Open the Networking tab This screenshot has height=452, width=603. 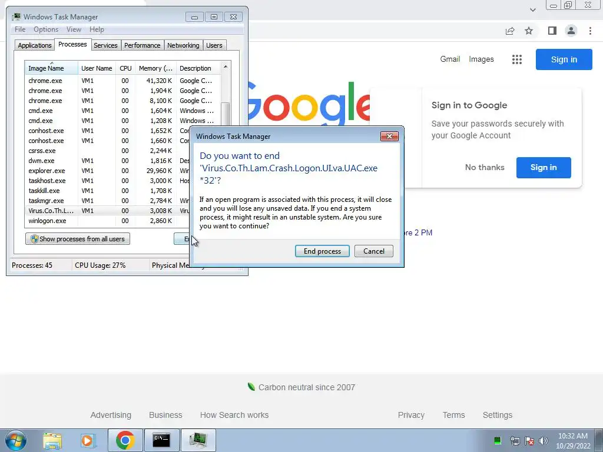click(183, 45)
